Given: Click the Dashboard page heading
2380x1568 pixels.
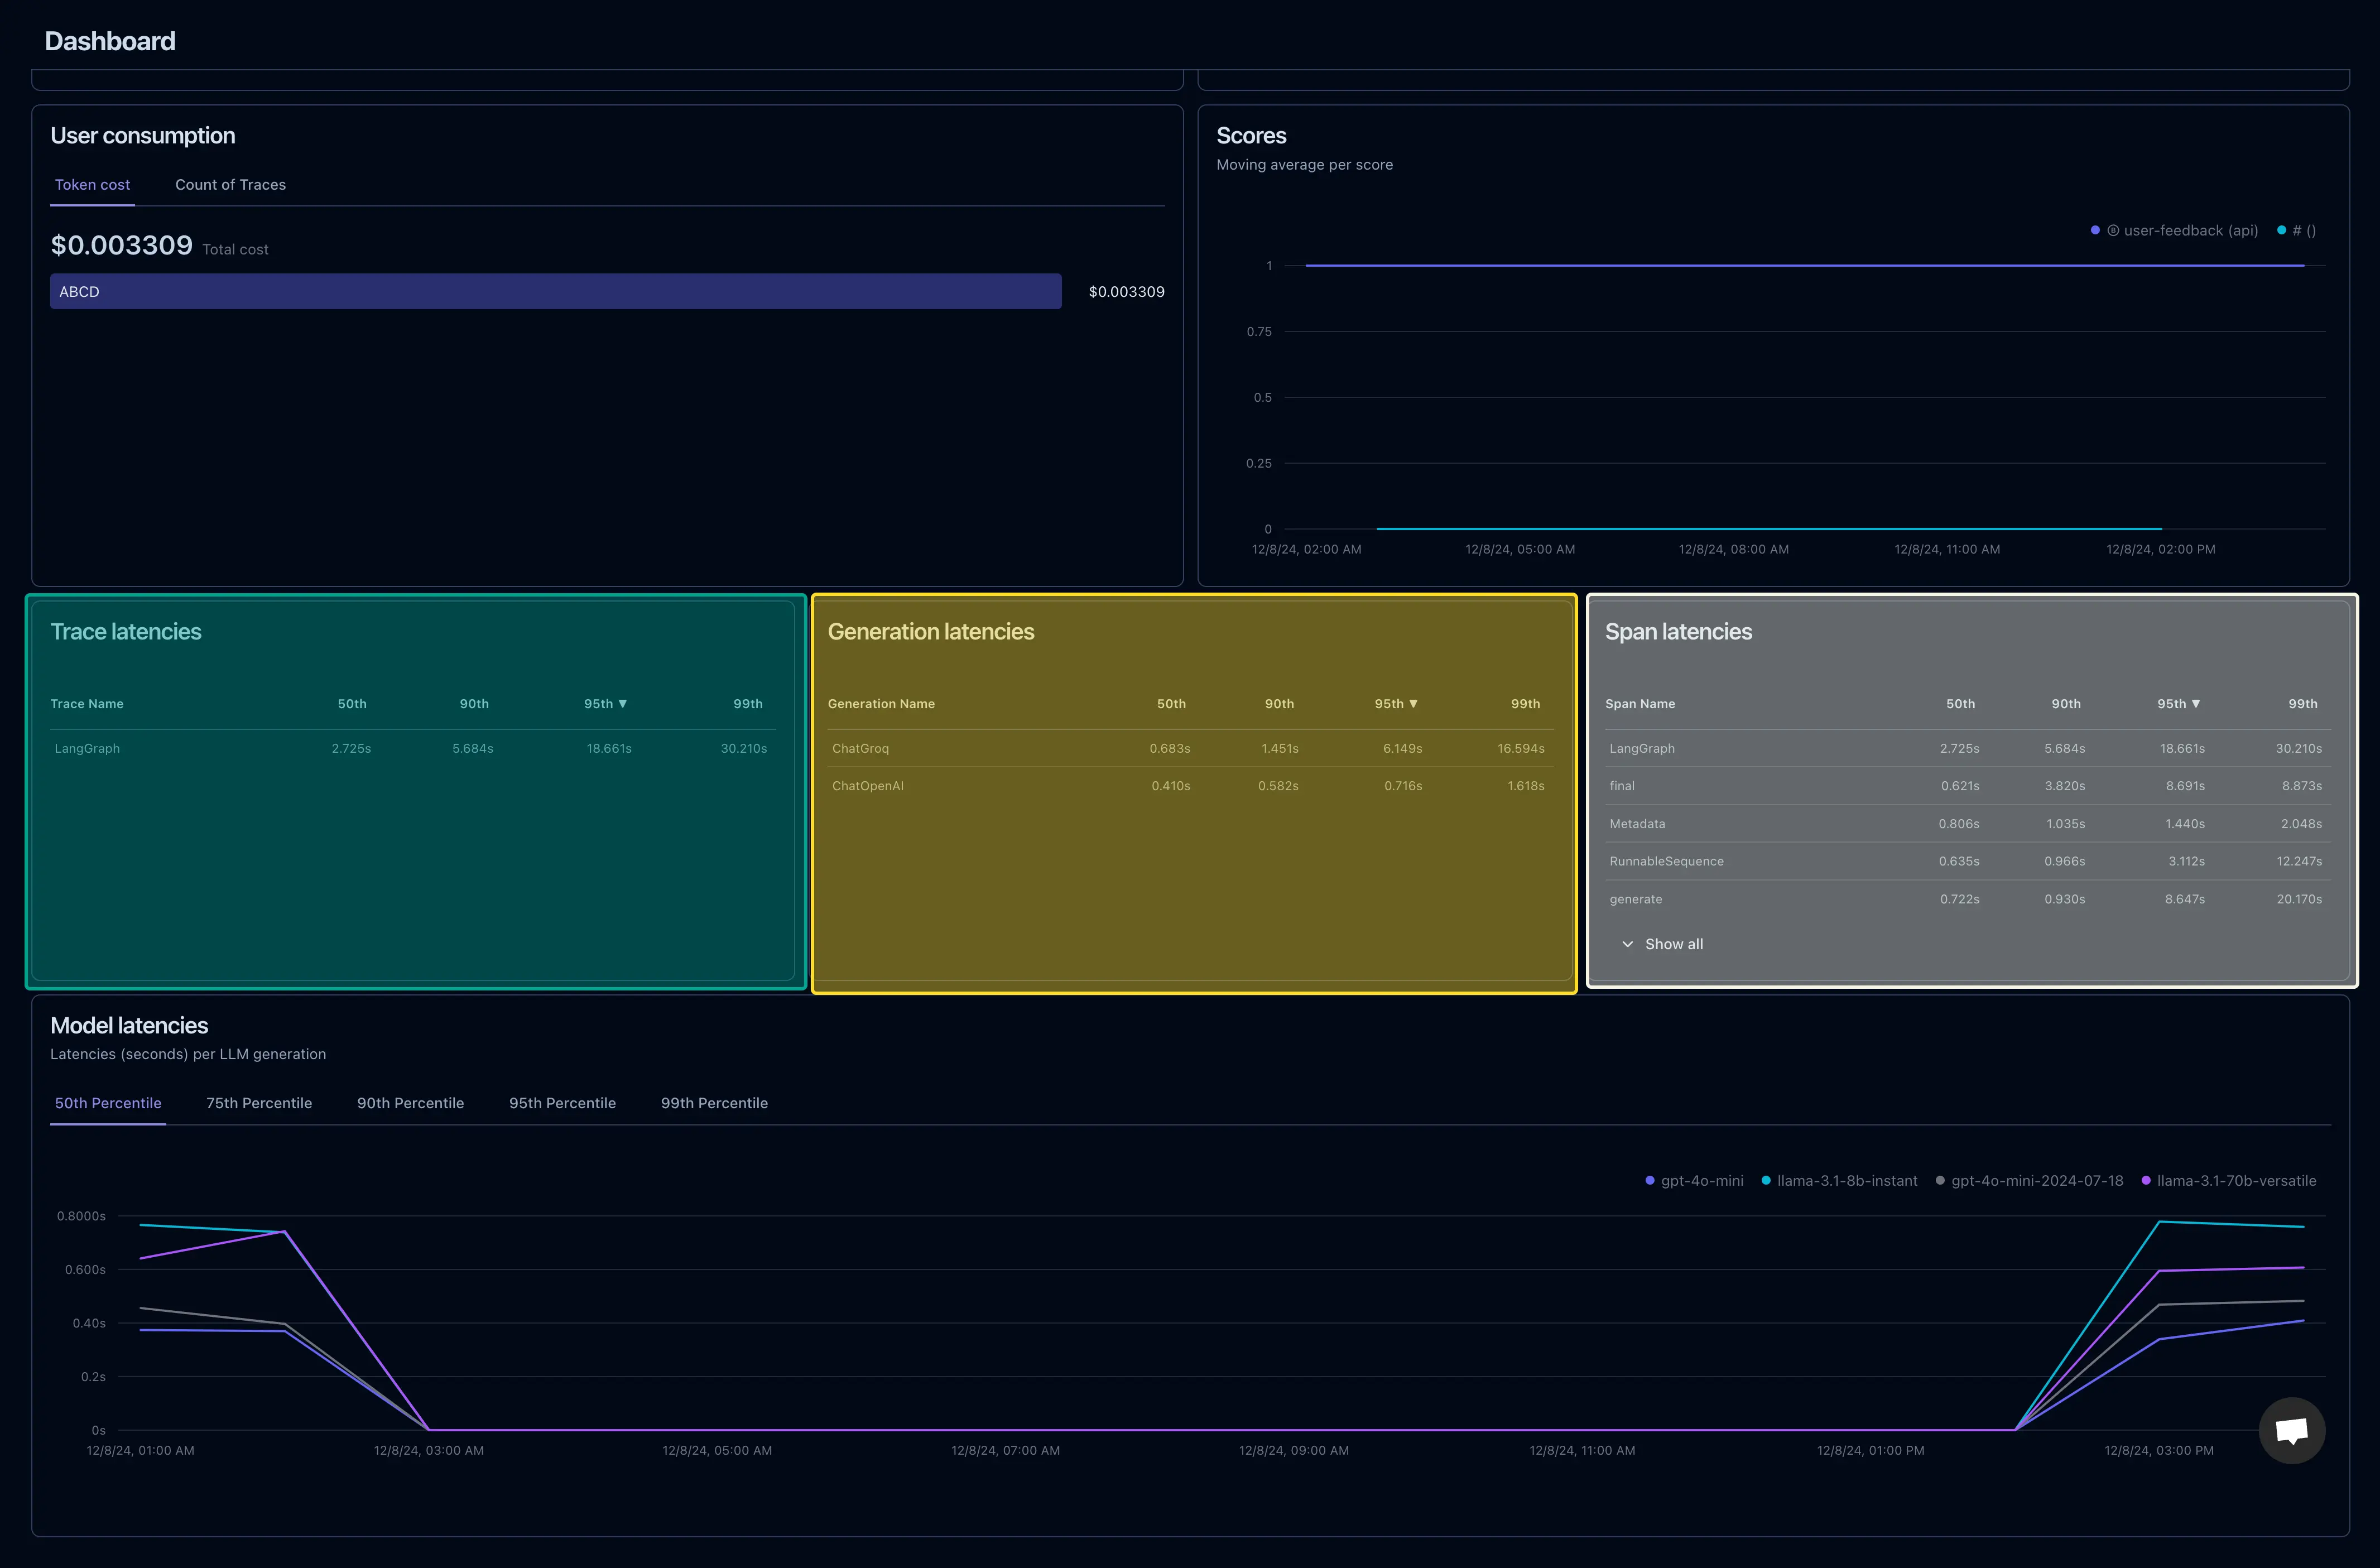Looking at the screenshot, I should [x=110, y=41].
